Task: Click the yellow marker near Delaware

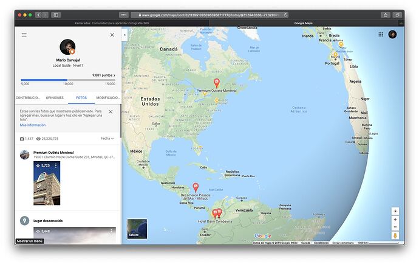Action: (217, 101)
